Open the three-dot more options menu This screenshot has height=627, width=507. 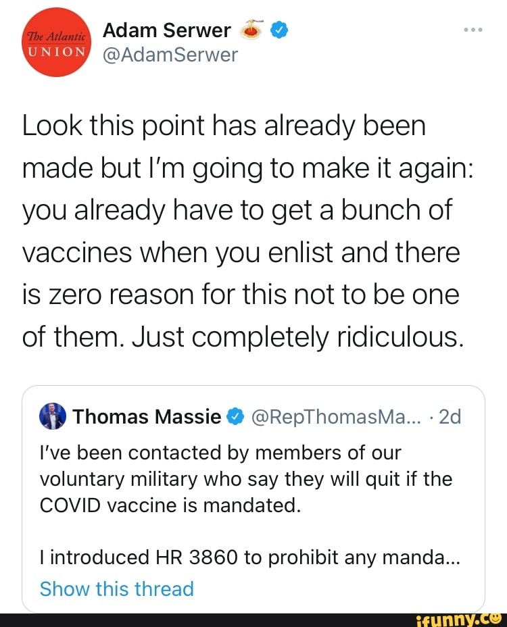click(x=473, y=31)
